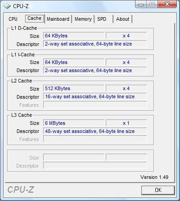Click the CPU-Z window title text
The height and width of the screenshot is (201, 180).
(x=21, y=6)
